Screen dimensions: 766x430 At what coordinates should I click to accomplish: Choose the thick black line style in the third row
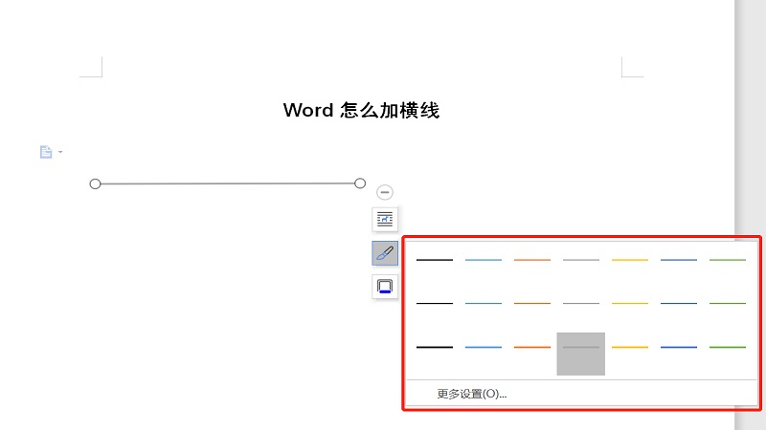coord(435,347)
